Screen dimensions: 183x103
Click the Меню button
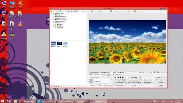161,85
